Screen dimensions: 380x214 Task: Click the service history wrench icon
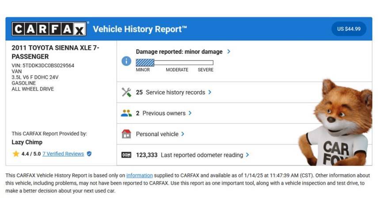pyautogui.click(x=126, y=92)
